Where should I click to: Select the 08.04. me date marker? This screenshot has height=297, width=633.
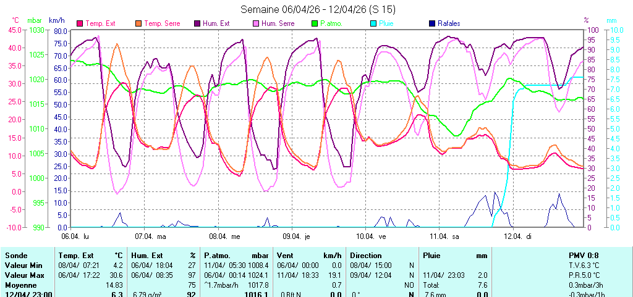tap(226, 236)
